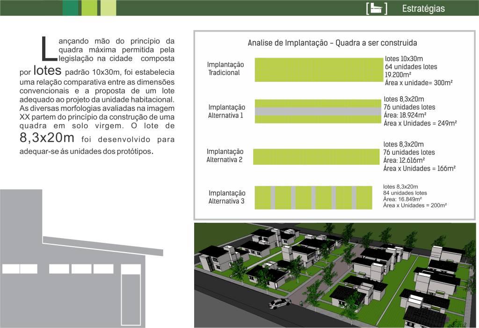
Task: Click the Estratégias header title
Action: click(x=423, y=9)
